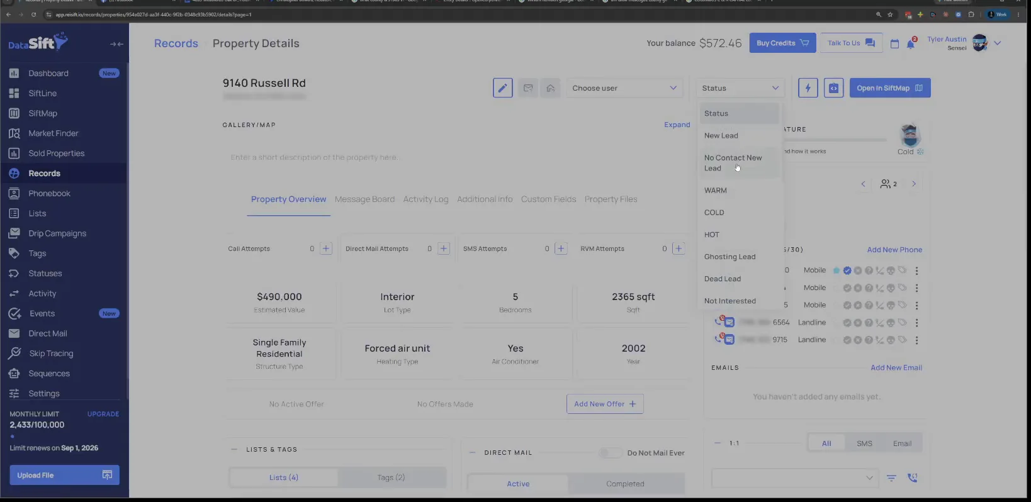
Task: Collapse the DataSift sidebar with the arrow icon
Action: (x=116, y=44)
